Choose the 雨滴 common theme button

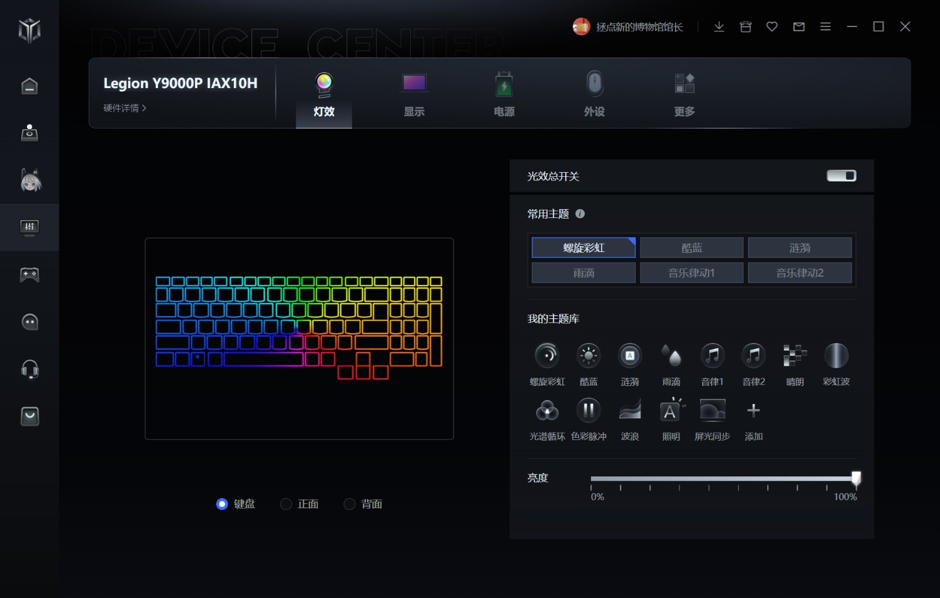583,273
